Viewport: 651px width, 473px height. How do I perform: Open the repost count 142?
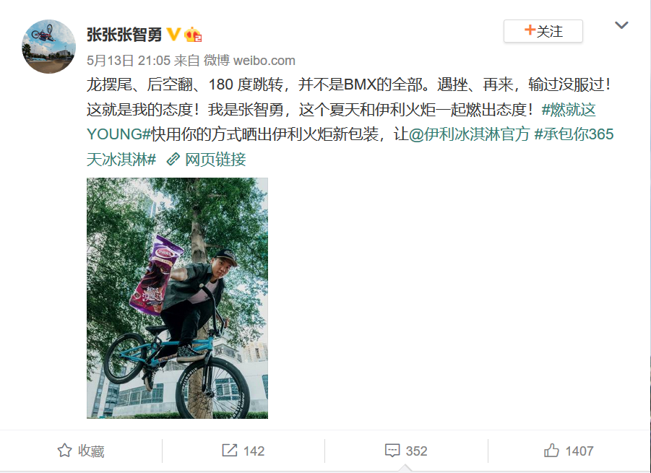pos(254,451)
